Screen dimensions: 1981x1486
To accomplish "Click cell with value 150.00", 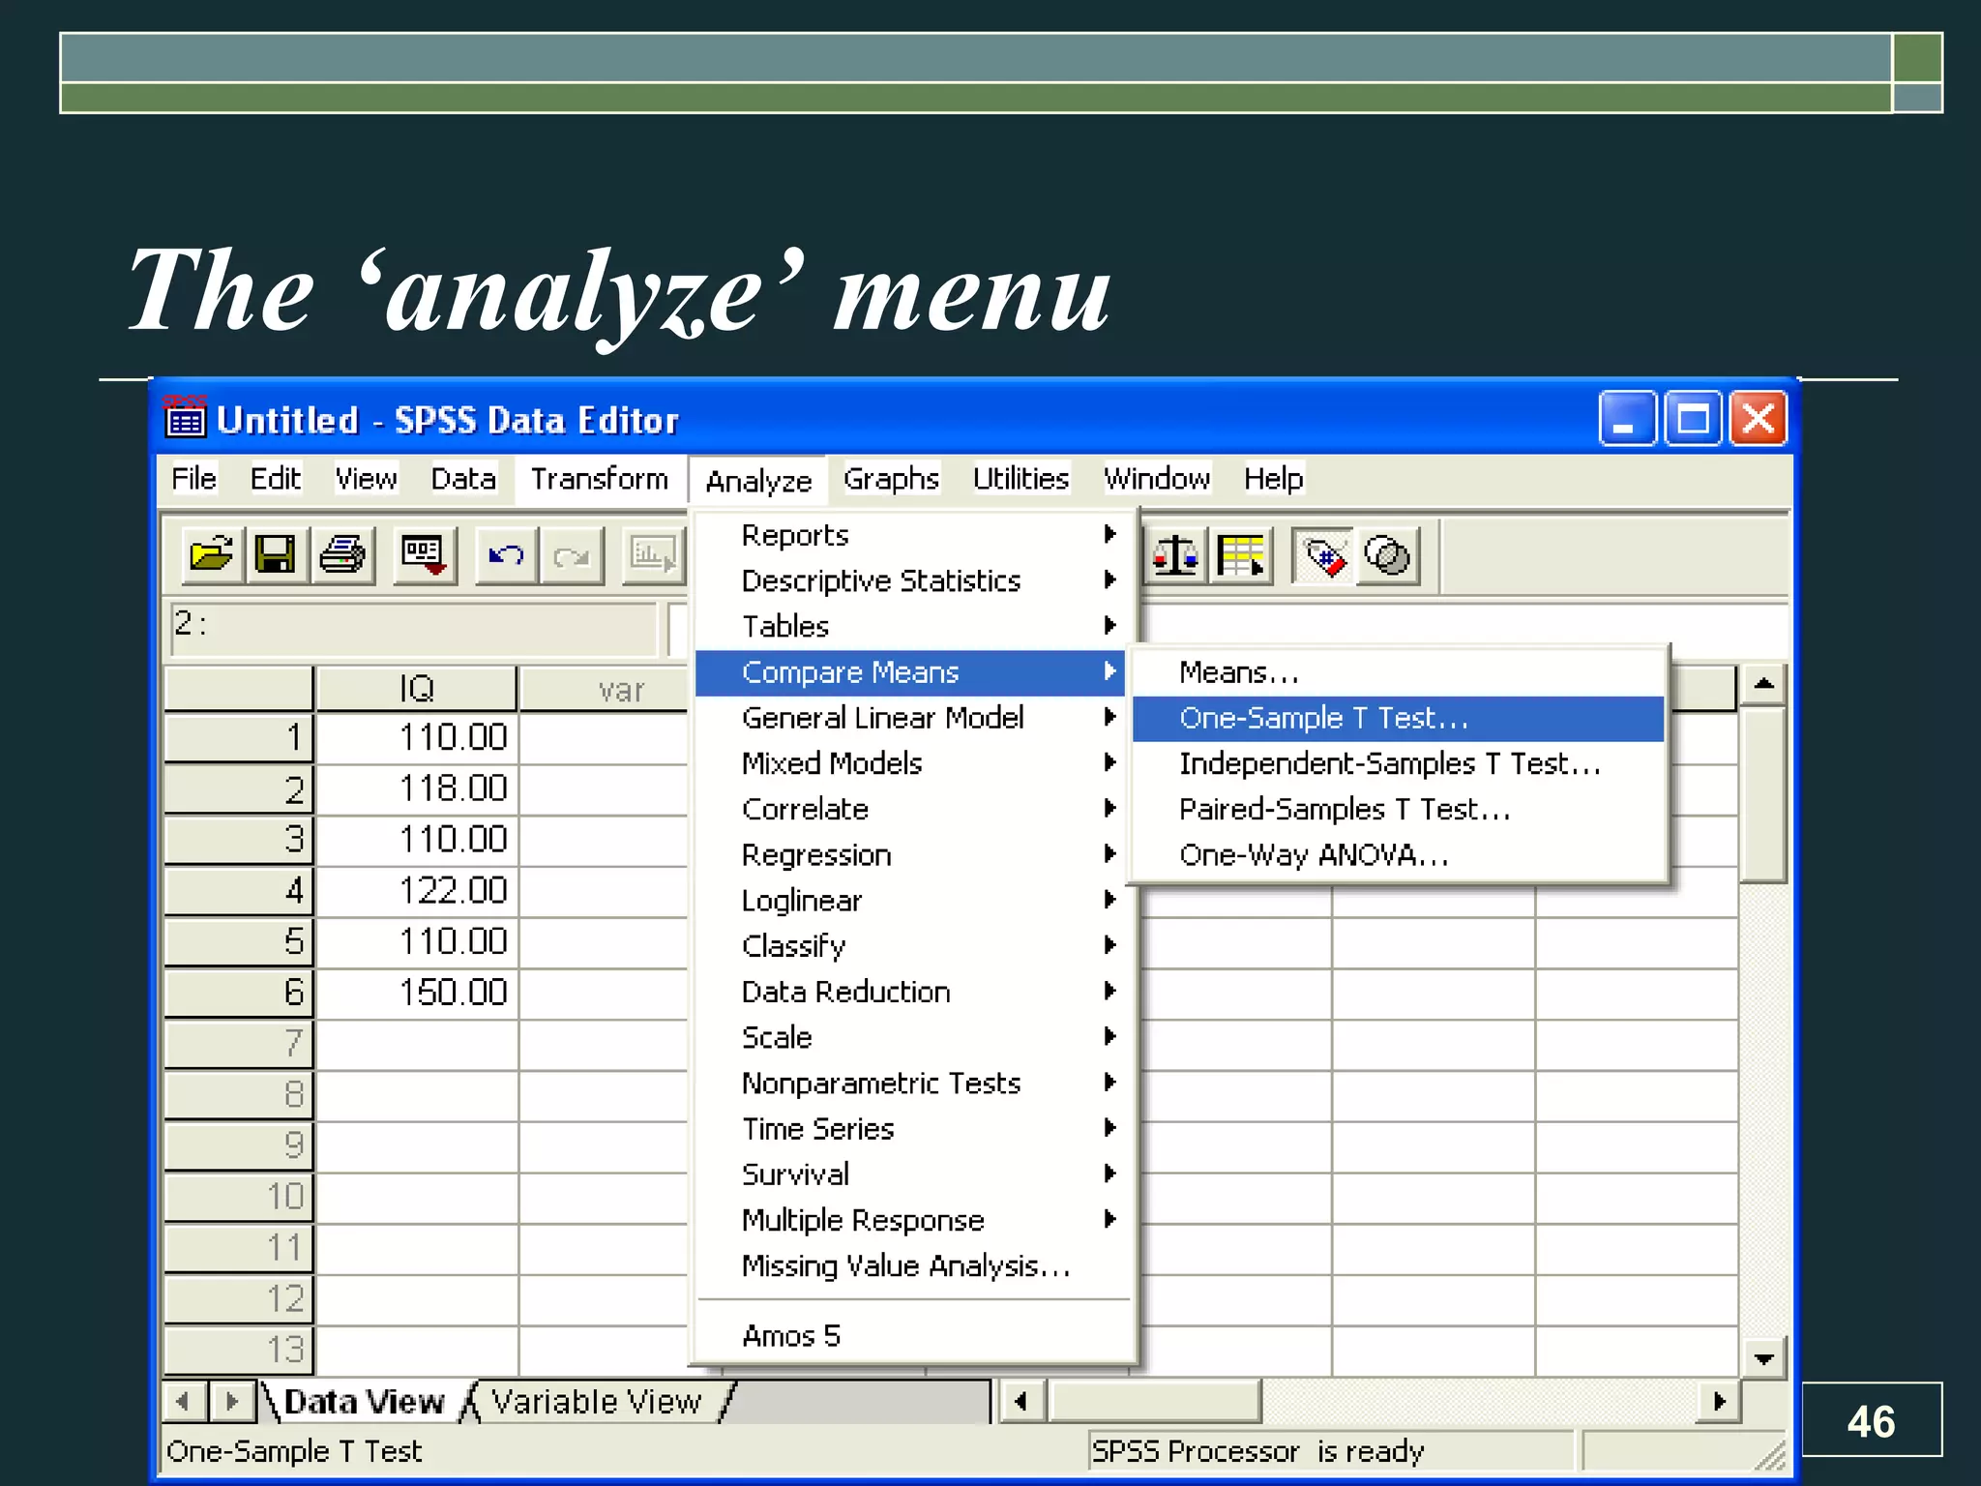I will click(x=417, y=993).
